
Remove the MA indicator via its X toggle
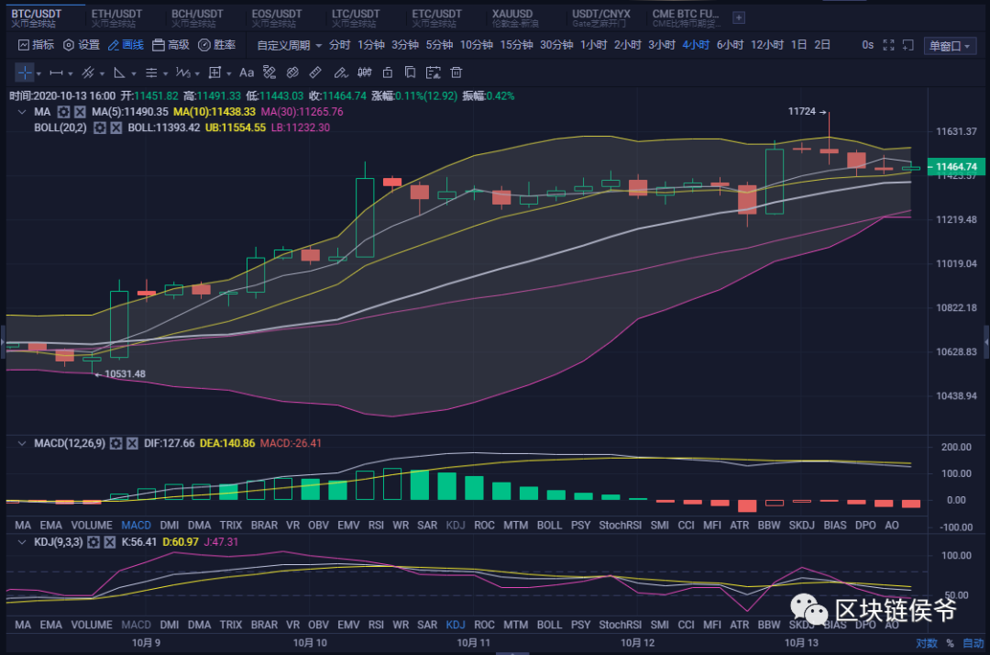pyautogui.click(x=78, y=111)
